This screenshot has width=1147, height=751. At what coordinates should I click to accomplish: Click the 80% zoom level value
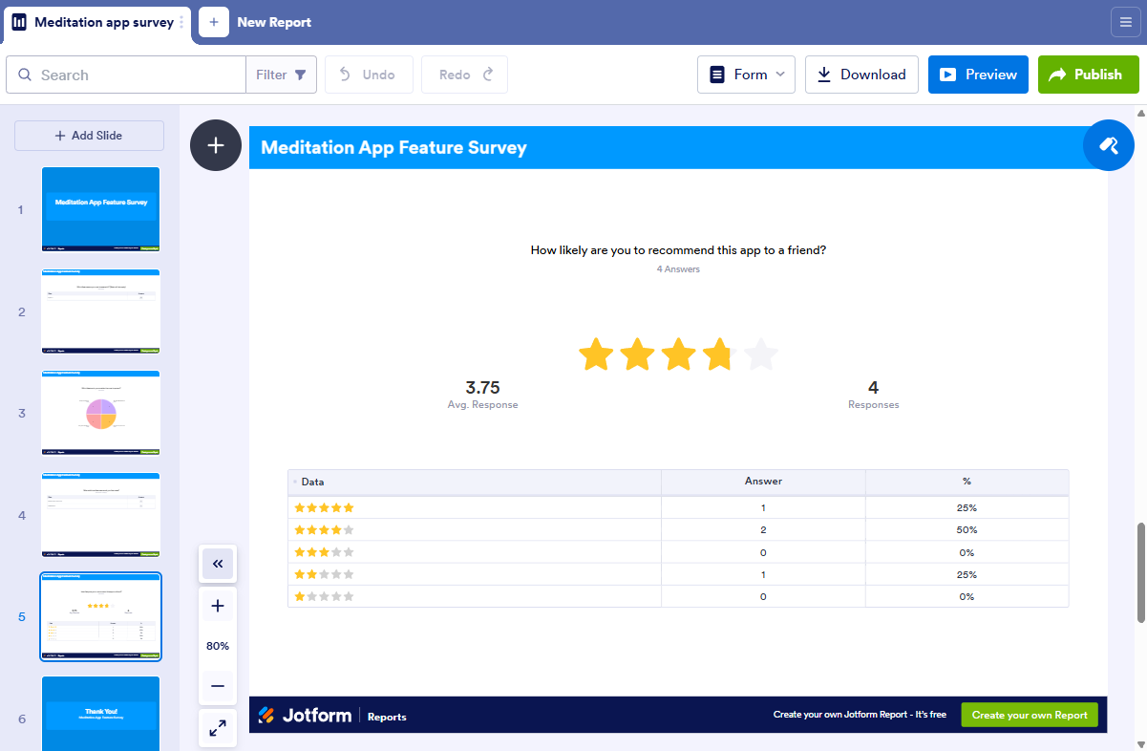[x=218, y=646]
